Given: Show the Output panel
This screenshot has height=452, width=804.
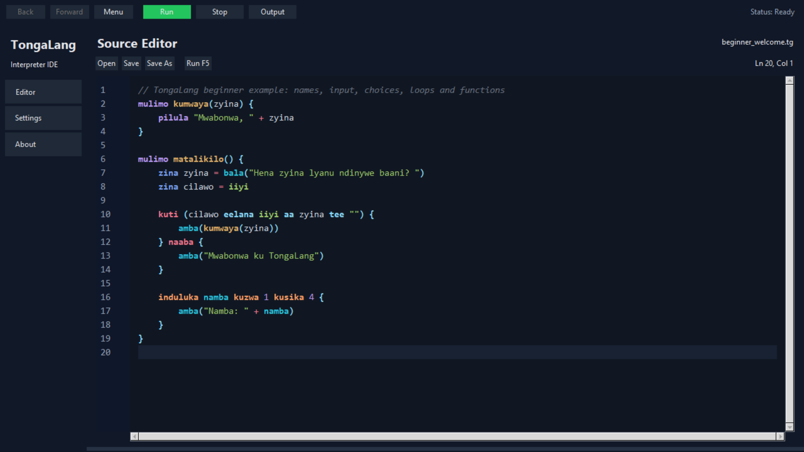Looking at the screenshot, I should click(272, 12).
